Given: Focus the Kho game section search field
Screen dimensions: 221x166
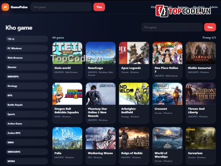Looking at the screenshot, I should 172,27.
